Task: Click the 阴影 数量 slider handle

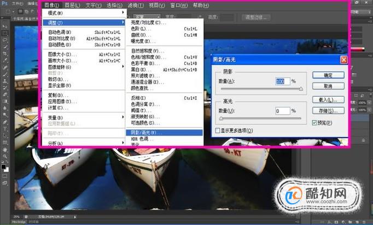Action: pos(301,89)
